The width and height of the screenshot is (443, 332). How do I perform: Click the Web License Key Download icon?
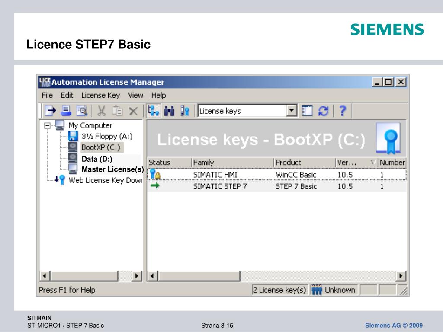pos(60,180)
